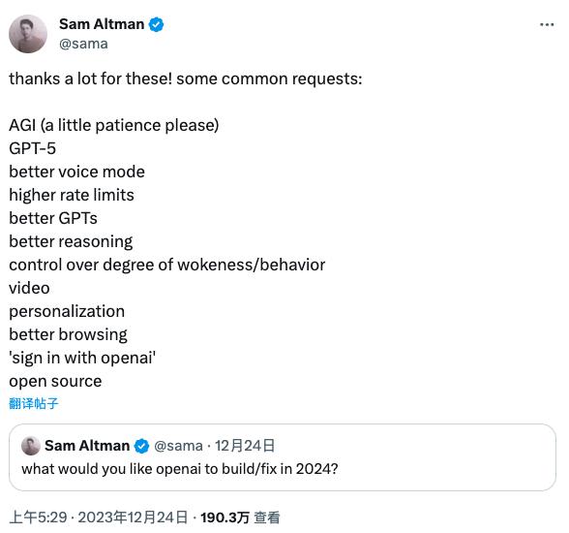
Task: Open the @sama handle under the top name
Action: pyautogui.click(x=83, y=44)
